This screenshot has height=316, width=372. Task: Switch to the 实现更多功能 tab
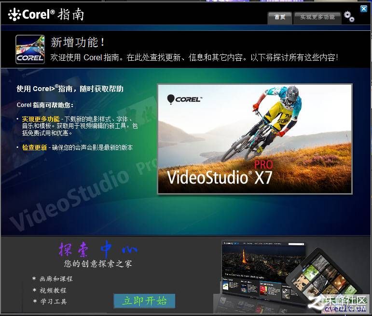tap(317, 17)
